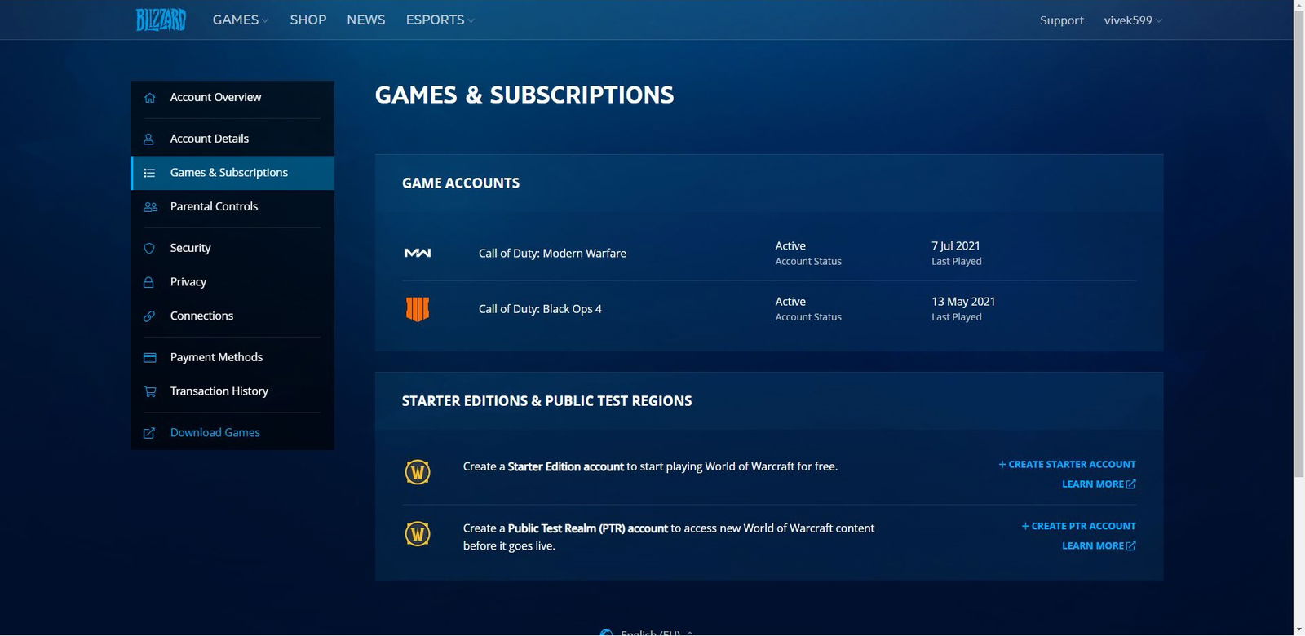Select Call of Duty: Black Ops 4 row title
The width and height of the screenshot is (1305, 636).
point(540,309)
